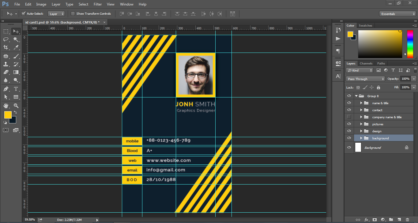This screenshot has width=418, height=223.
Task: Expand the pictures layer group
Action: pos(361,124)
